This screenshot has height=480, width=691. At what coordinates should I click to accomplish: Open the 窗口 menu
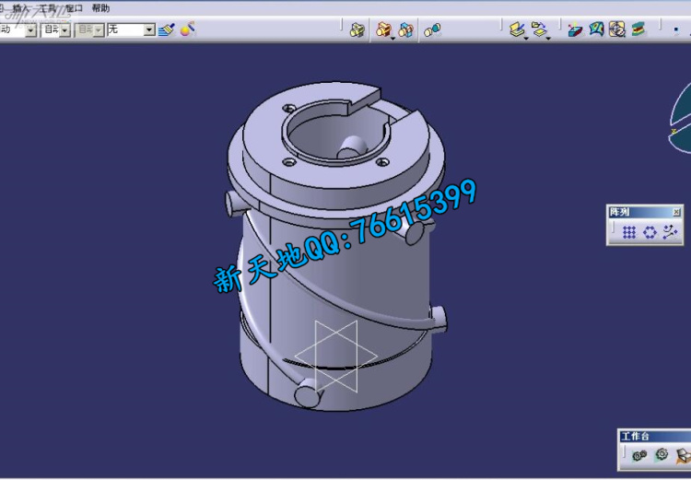pos(74,8)
